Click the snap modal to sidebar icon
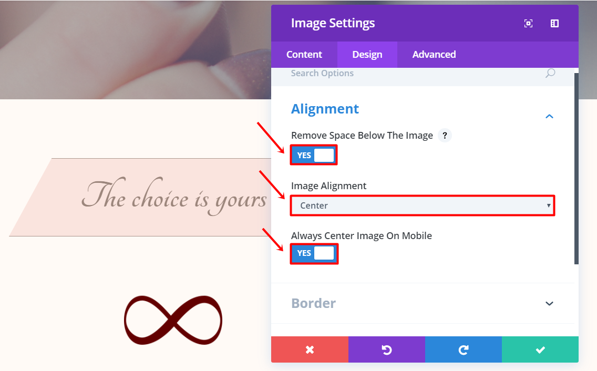The width and height of the screenshot is (597, 371). tap(554, 24)
